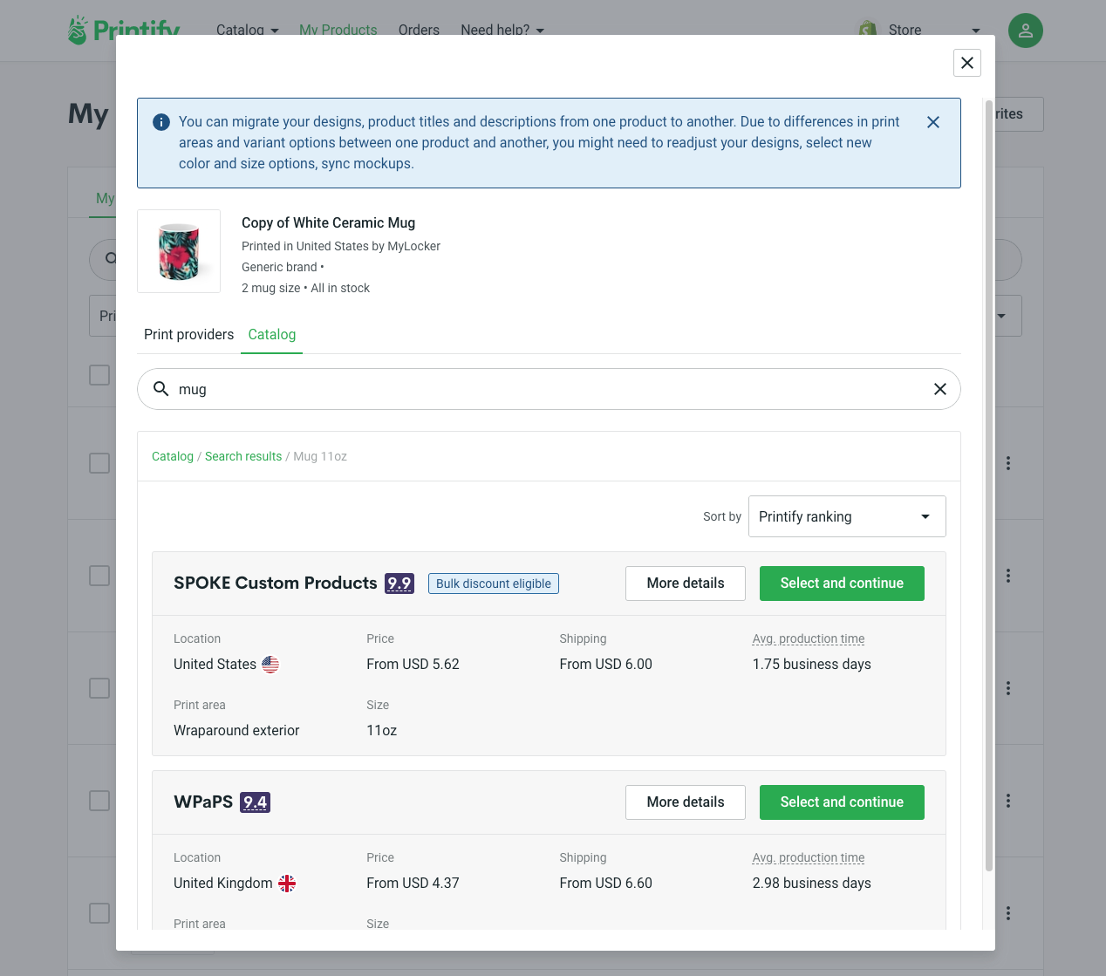1106x976 pixels.
Task: Open the first row's three-dot menu behind the modal
Action: click(1008, 463)
